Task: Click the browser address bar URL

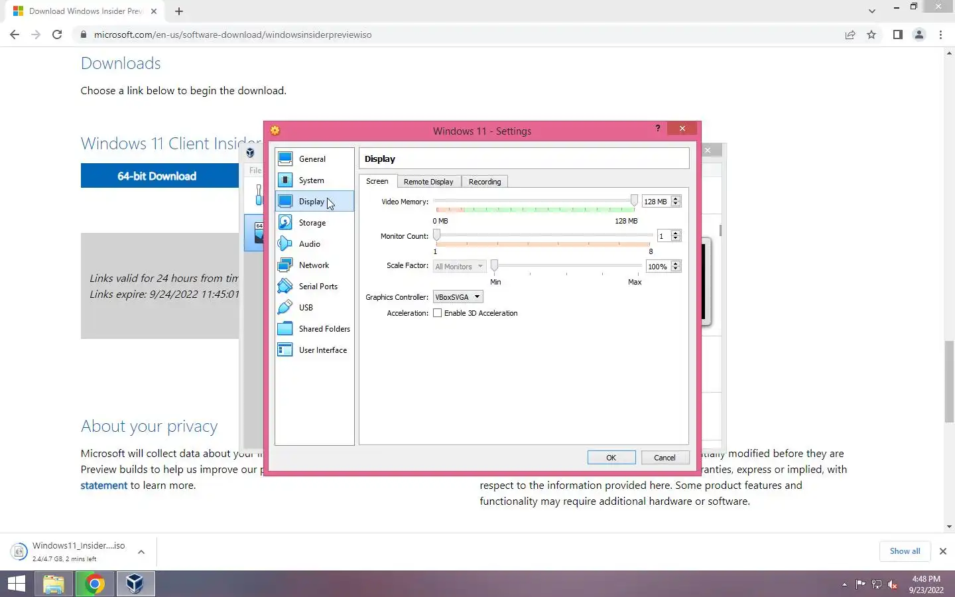Action: 233,34
